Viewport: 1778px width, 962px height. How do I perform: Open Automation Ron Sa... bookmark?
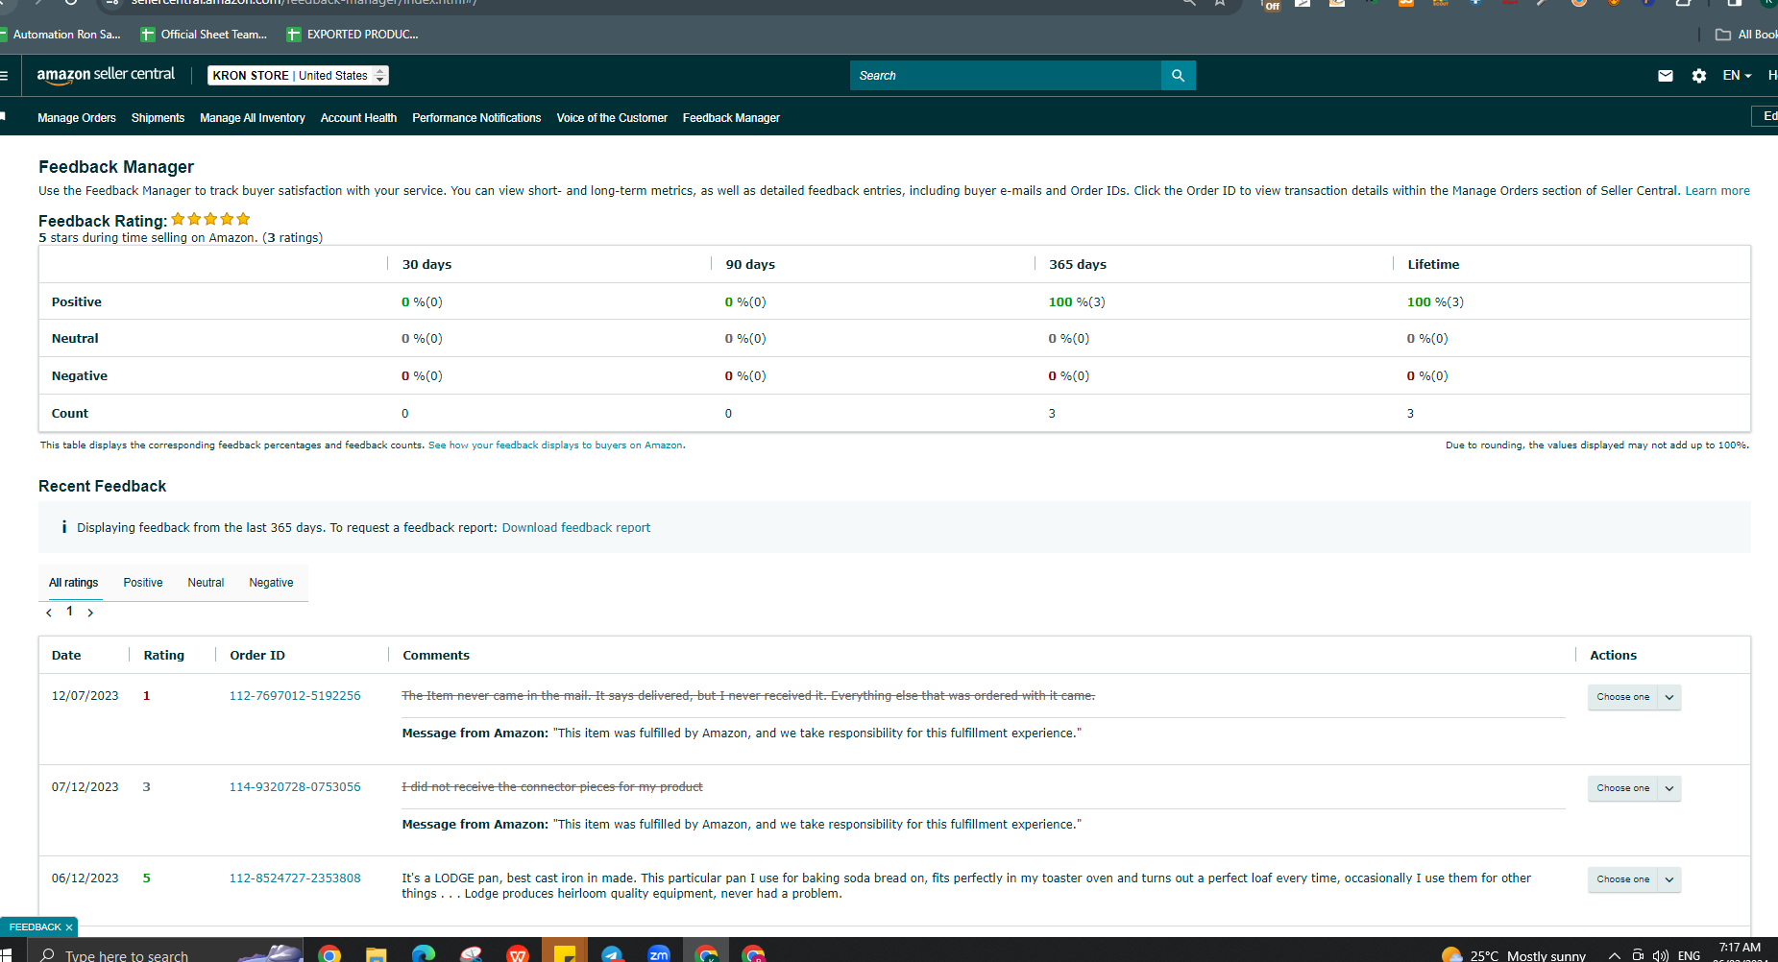pos(61,35)
